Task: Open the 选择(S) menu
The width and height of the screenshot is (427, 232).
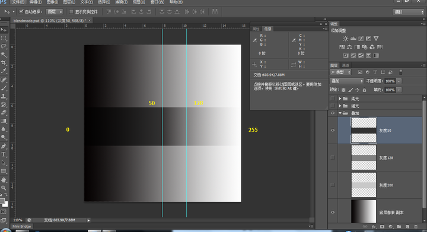Action: [x=104, y=2]
